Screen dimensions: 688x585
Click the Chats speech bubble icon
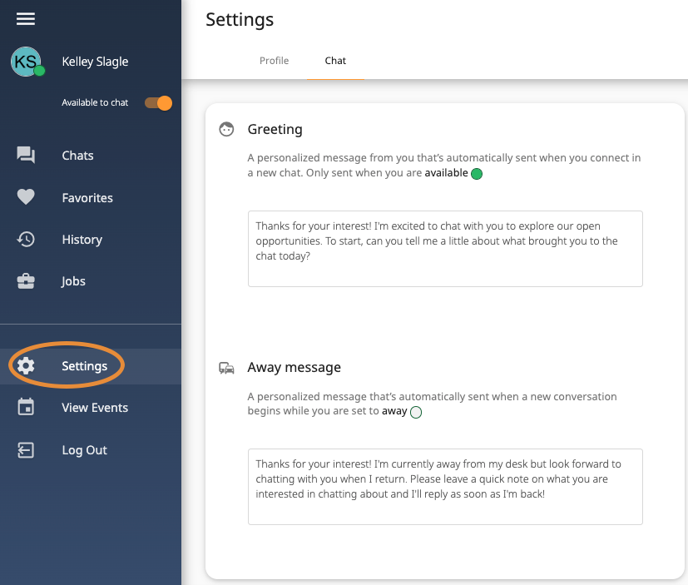click(26, 156)
